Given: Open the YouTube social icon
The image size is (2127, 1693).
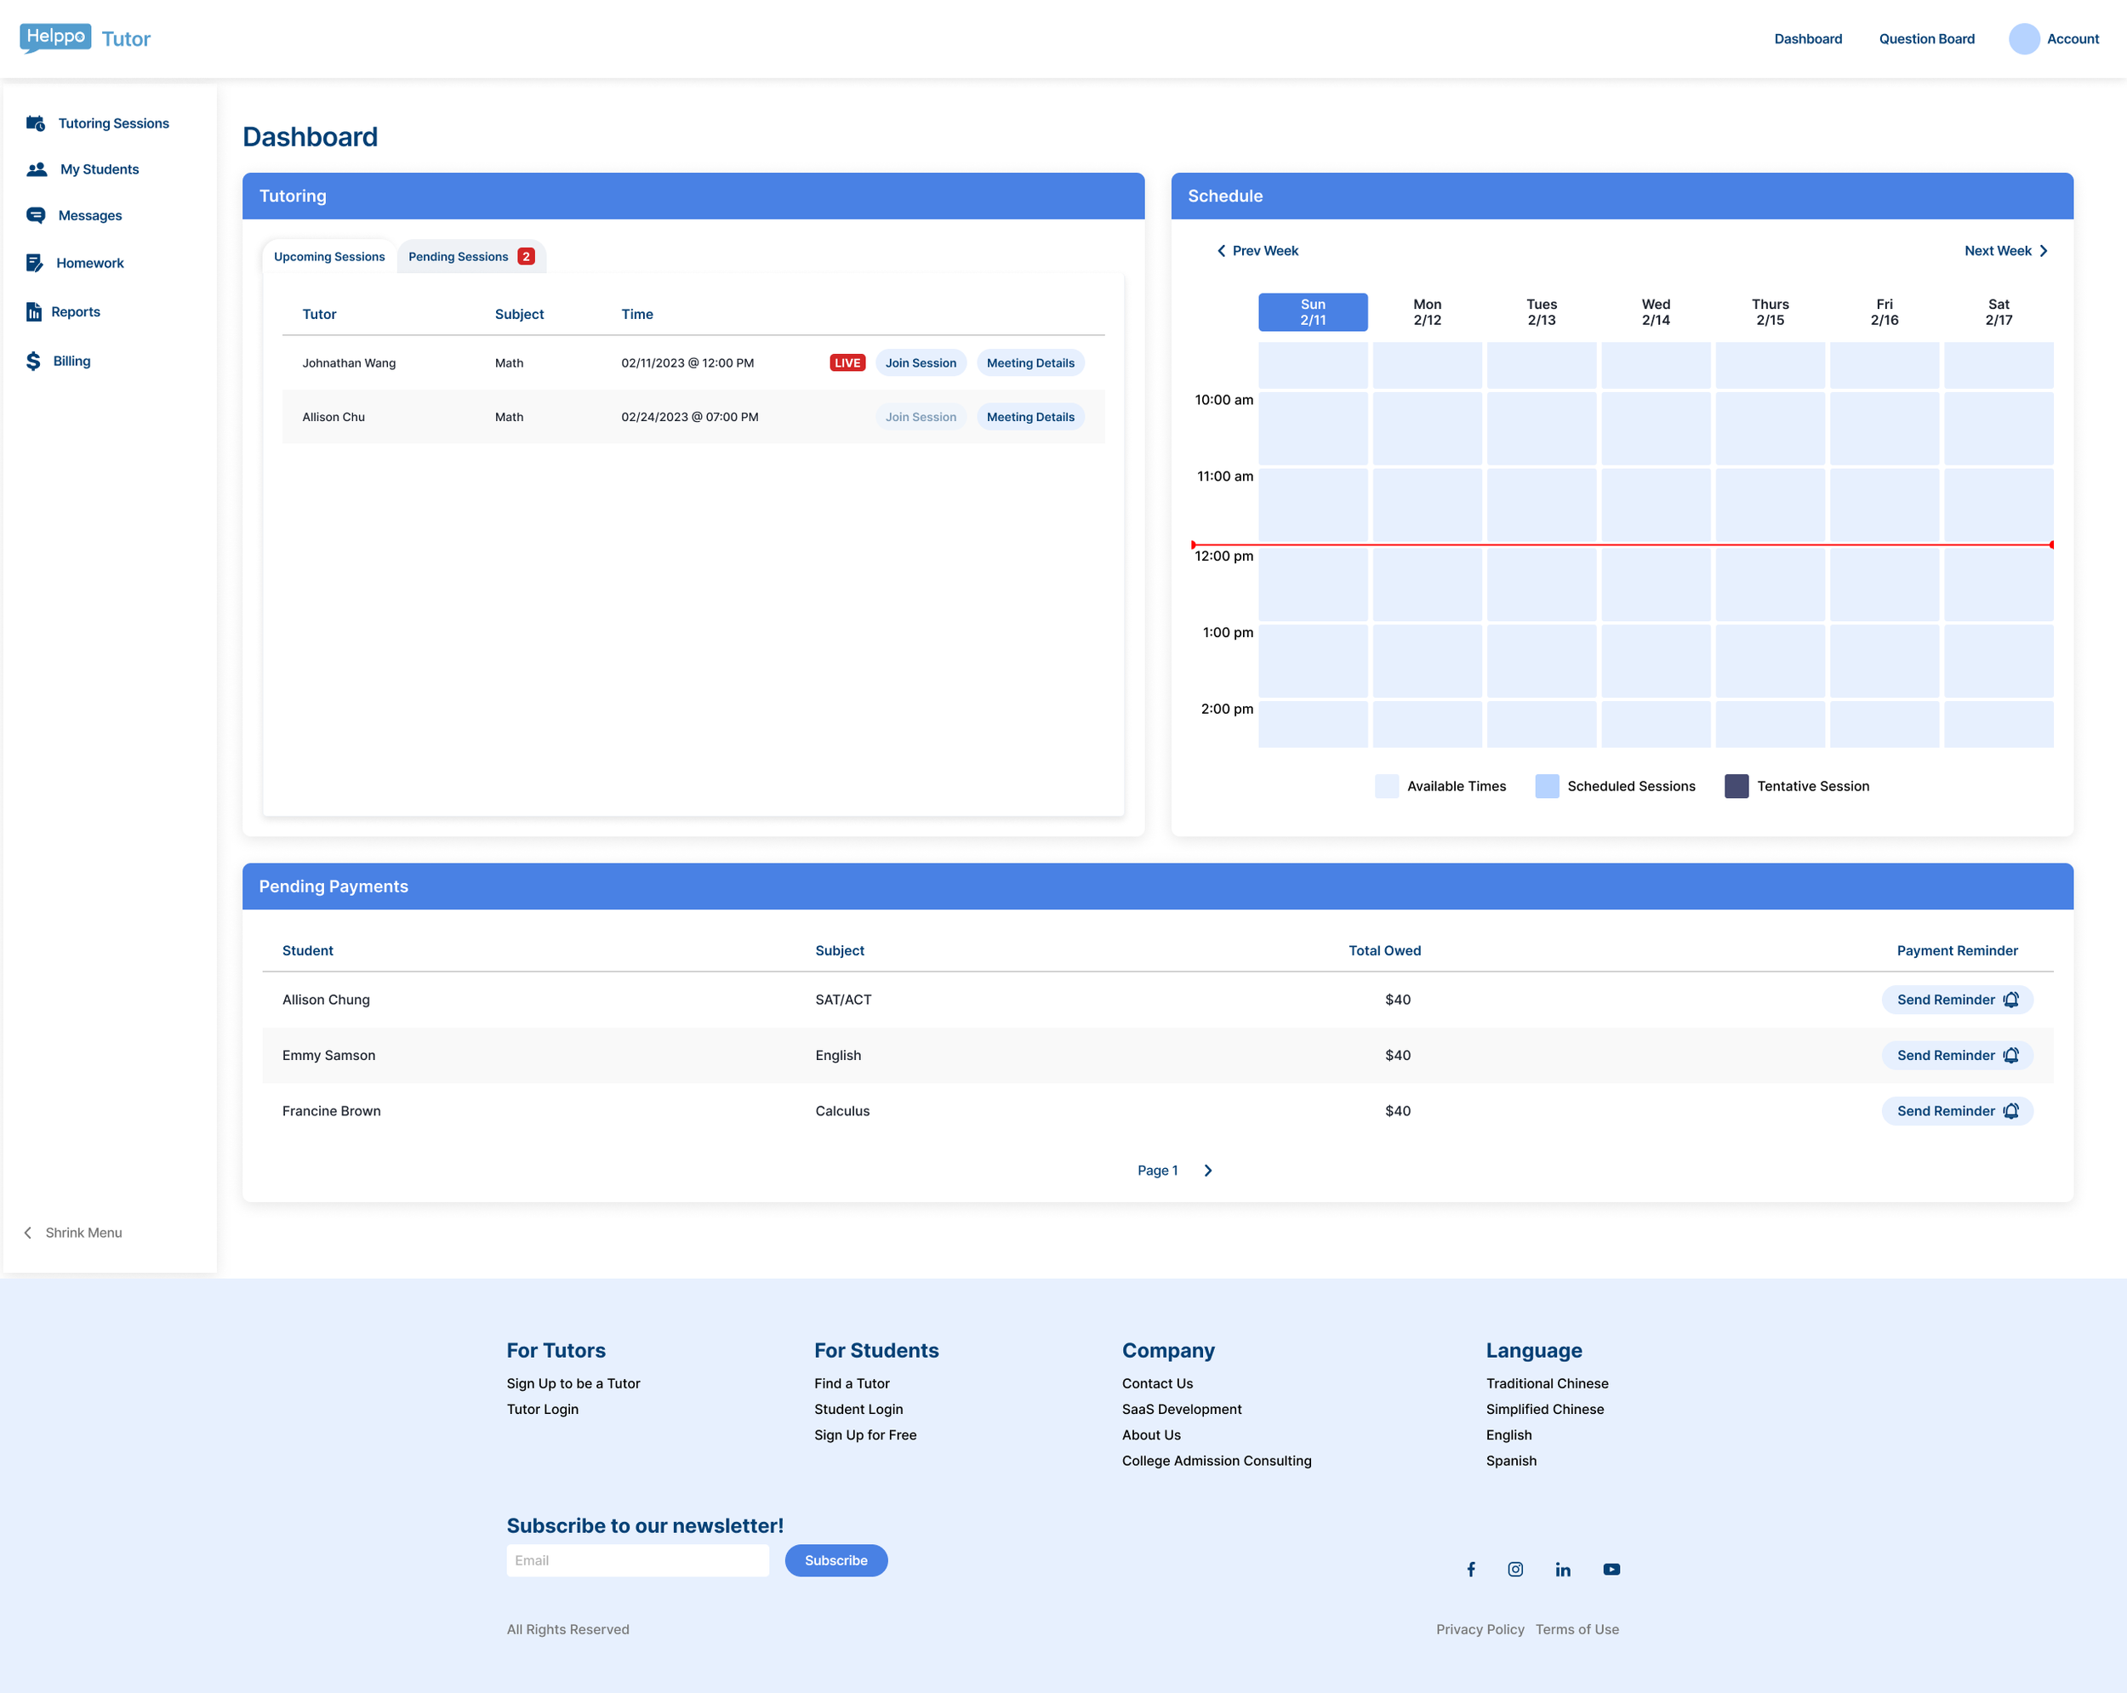Looking at the screenshot, I should pos(1611,1569).
